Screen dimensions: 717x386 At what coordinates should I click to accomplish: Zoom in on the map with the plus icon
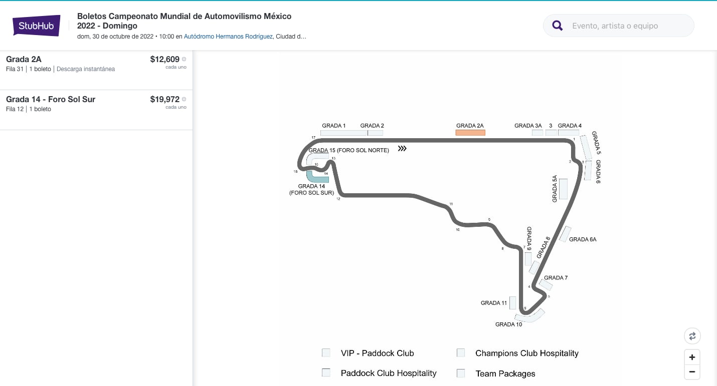(692, 357)
